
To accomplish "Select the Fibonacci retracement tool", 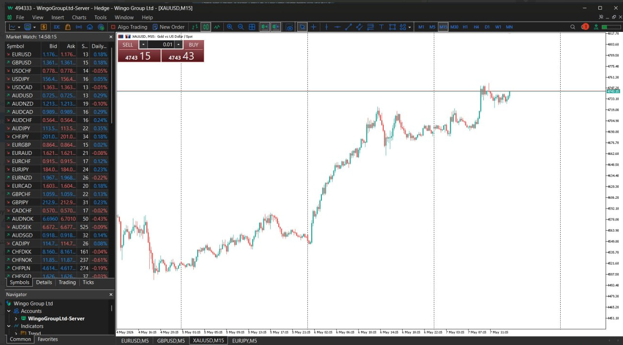I will pyautogui.click(x=371, y=27).
